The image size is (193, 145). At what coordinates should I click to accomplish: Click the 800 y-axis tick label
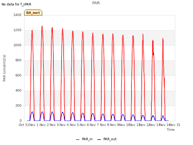click(18, 60)
